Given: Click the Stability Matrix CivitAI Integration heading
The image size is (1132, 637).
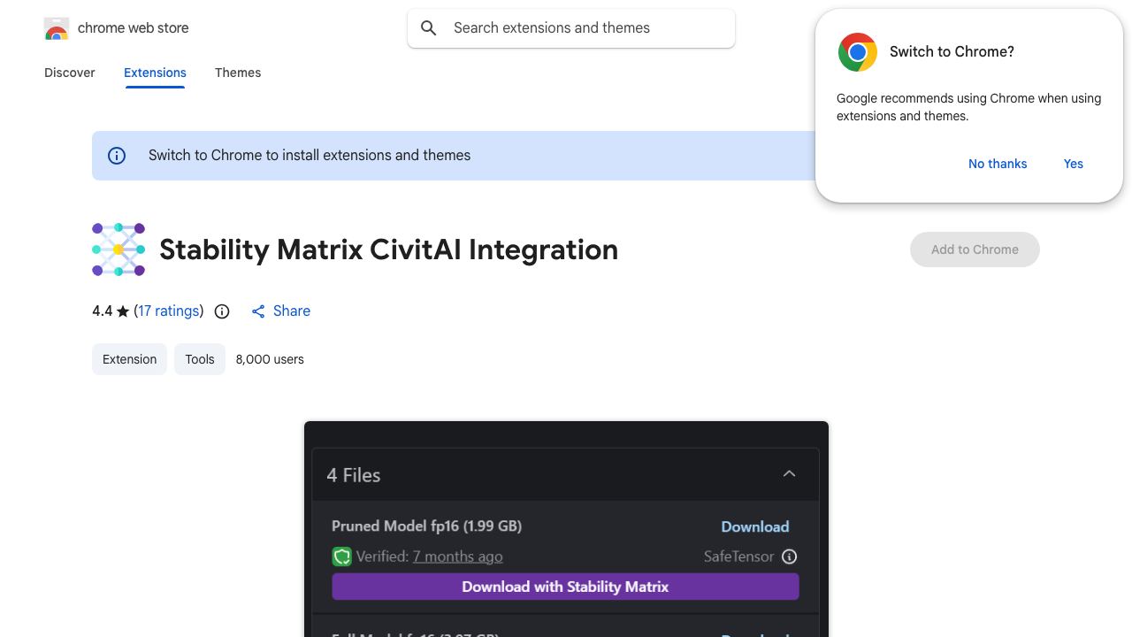Looking at the screenshot, I should pos(389,249).
